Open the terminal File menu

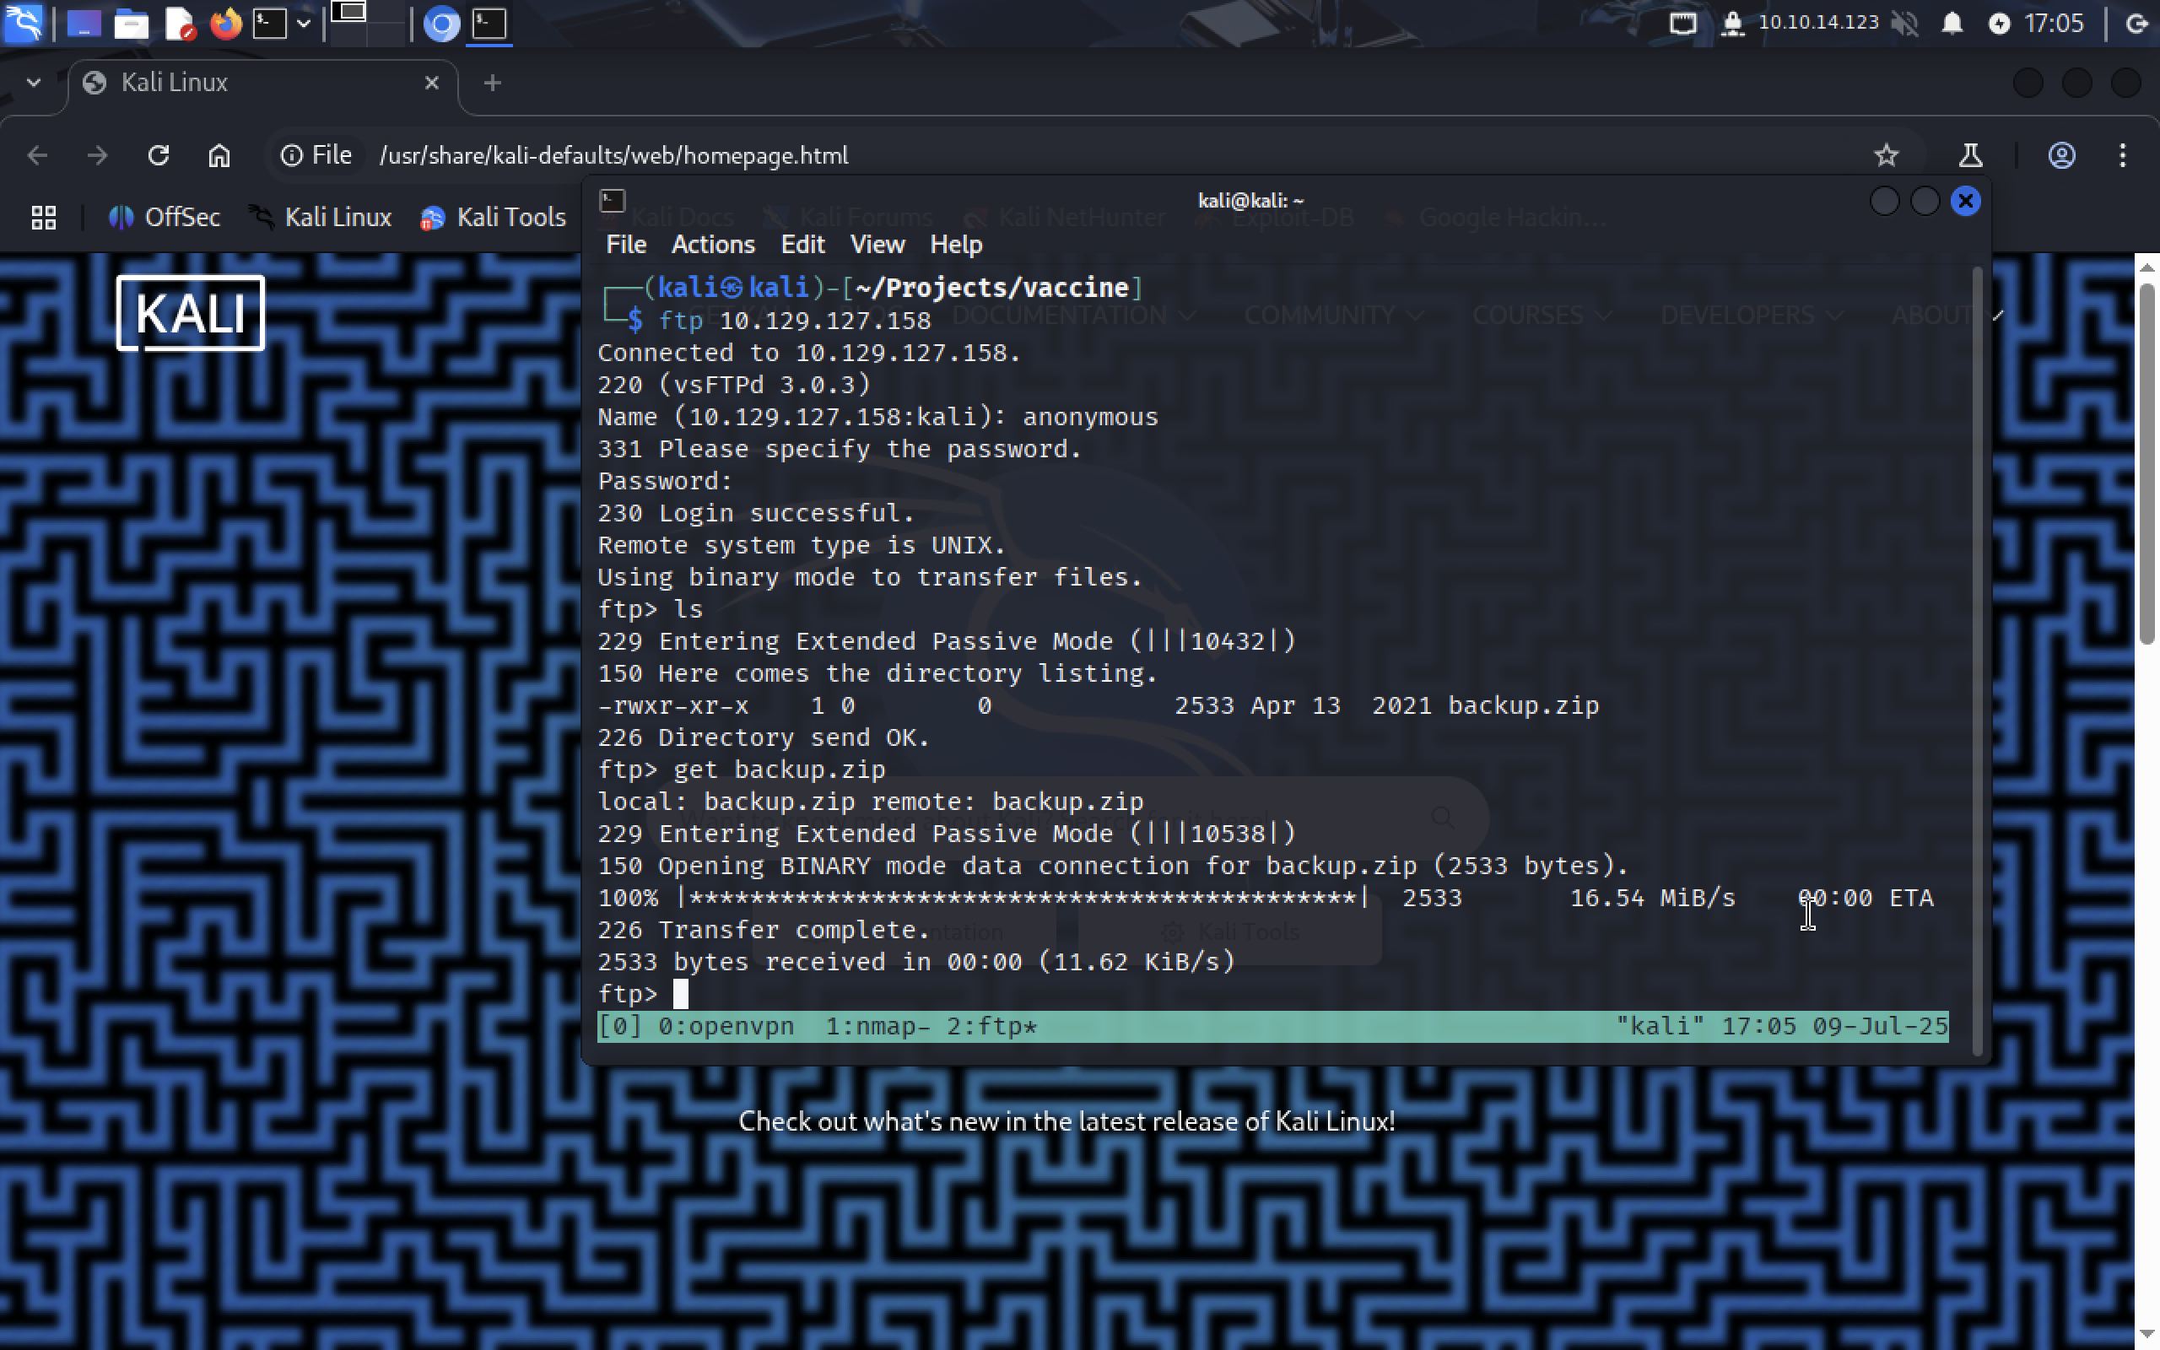click(626, 245)
